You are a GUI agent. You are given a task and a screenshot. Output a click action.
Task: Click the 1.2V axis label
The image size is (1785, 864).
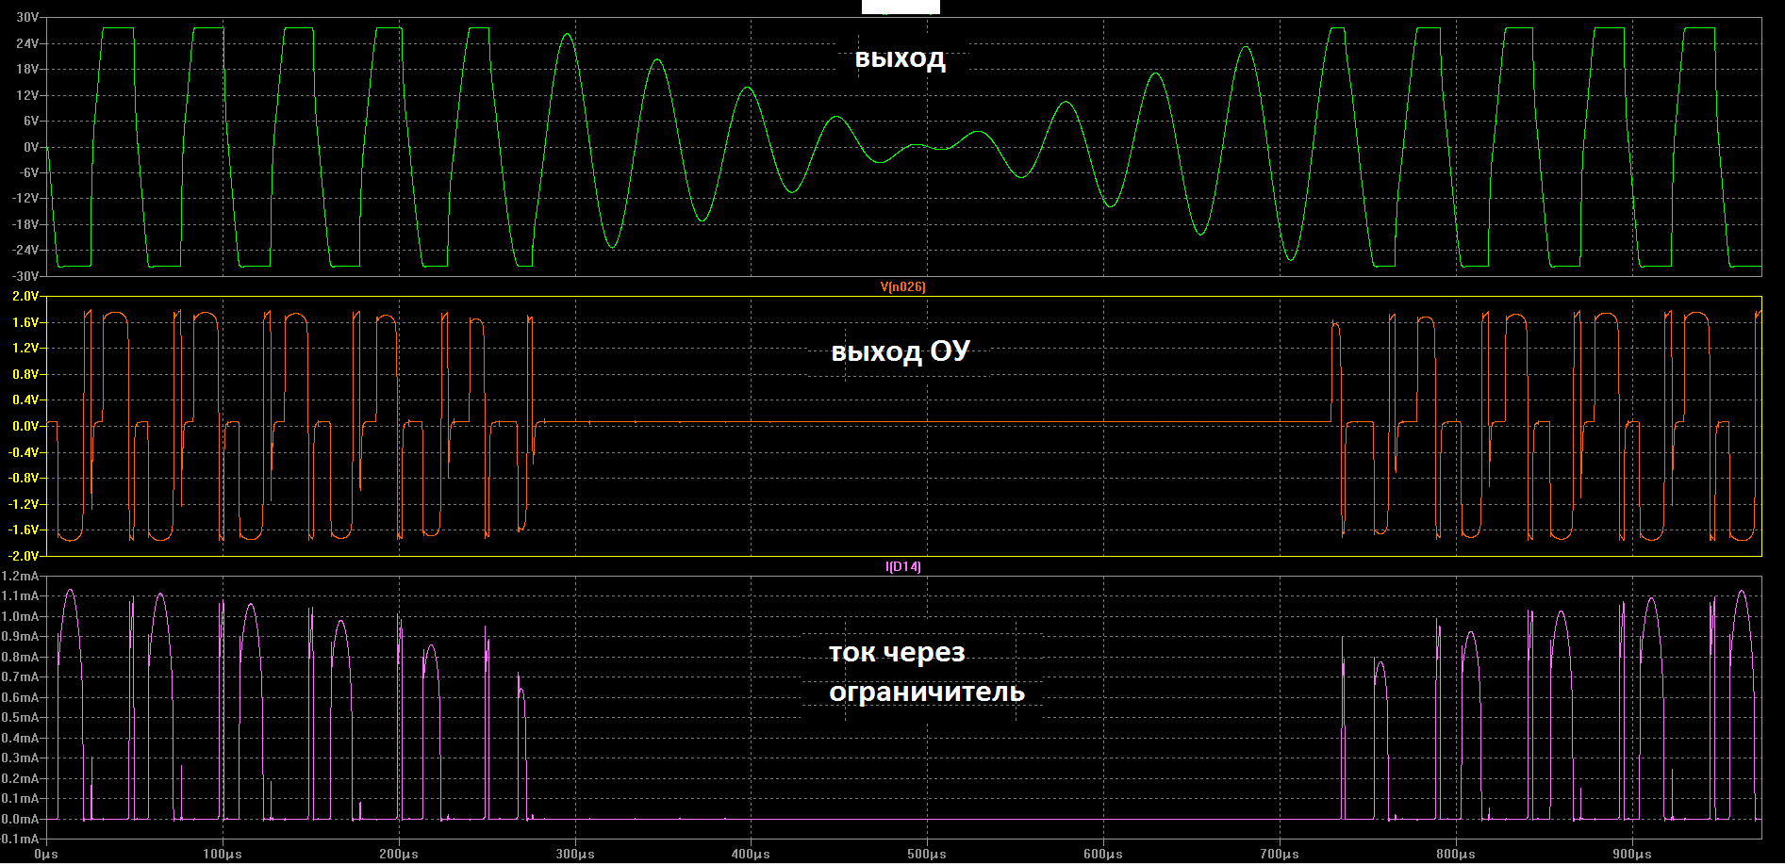[25, 348]
